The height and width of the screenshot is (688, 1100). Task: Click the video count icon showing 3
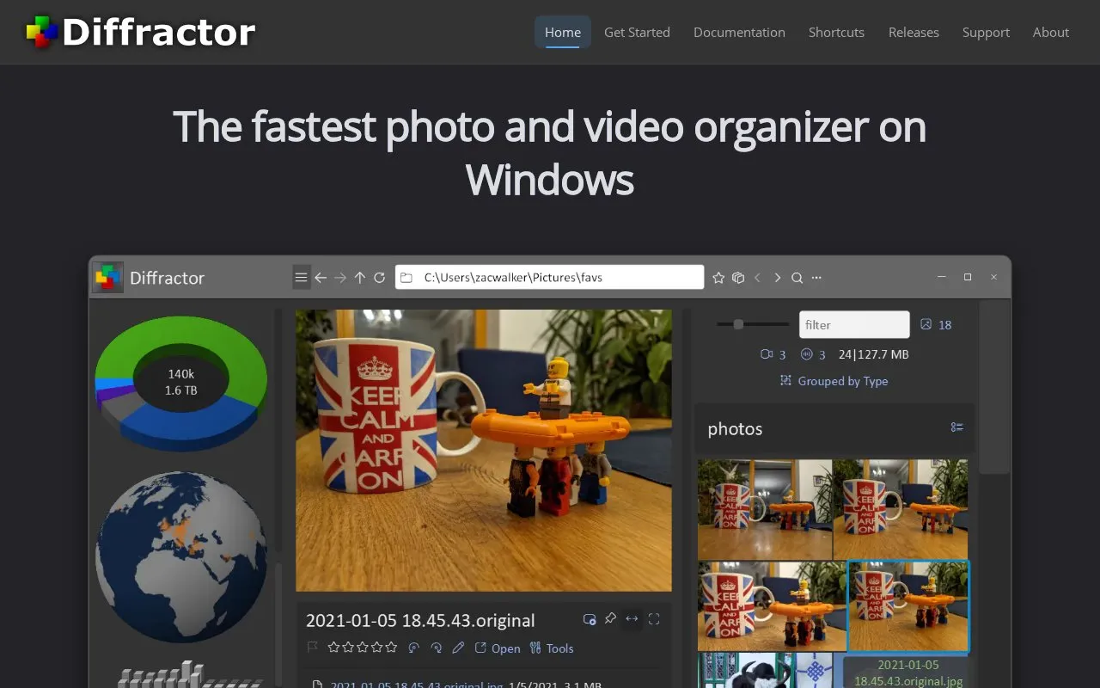[x=767, y=354]
